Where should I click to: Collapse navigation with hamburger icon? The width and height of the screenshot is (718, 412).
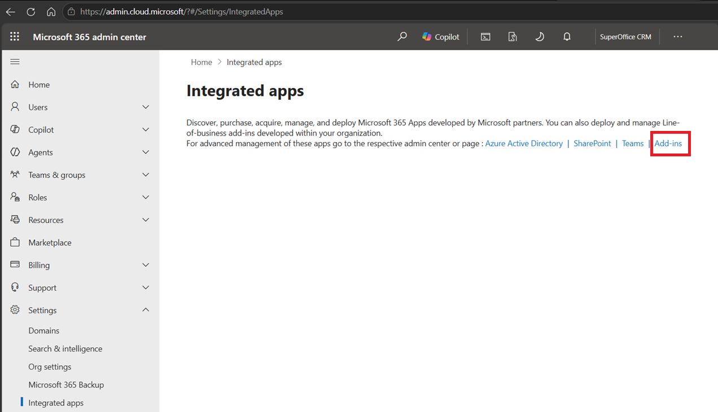[15, 62]
